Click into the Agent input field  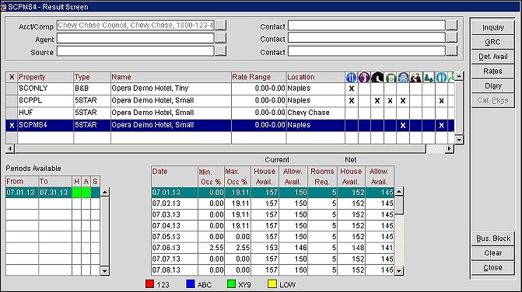click(x=135, y=39)
